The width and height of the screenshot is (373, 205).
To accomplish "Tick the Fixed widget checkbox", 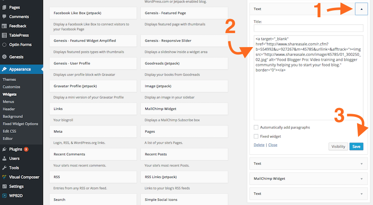I will click(256, 136).
